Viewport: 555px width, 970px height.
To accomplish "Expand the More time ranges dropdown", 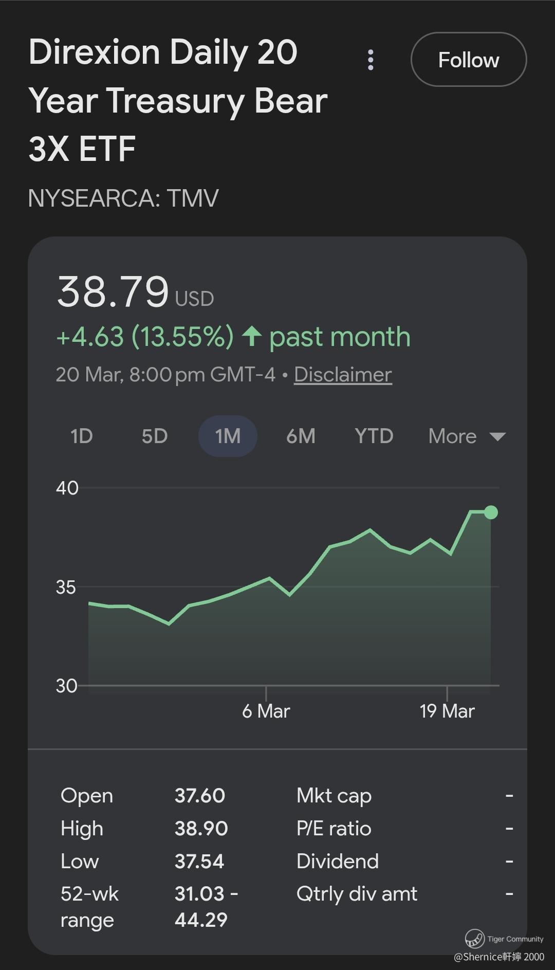I will pyautogui.click(x=467, y=436).
